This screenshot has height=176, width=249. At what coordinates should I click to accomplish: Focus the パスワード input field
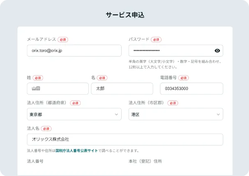click(x=176, y=51)
